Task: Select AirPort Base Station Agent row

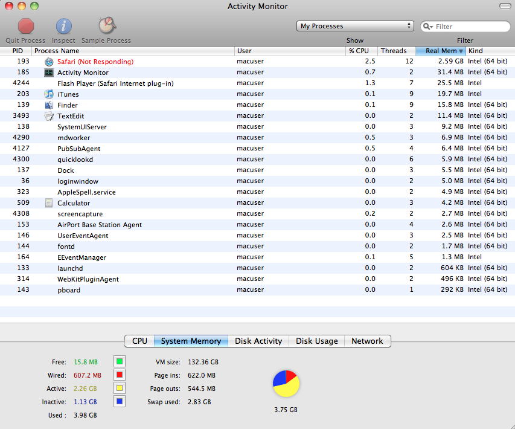Action: (257, 225)
